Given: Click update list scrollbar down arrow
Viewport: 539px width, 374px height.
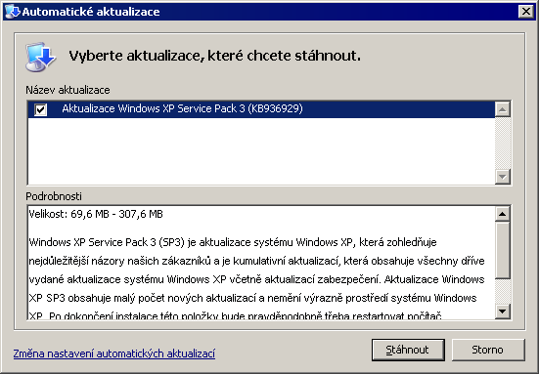Looking at the screenshot, I should click(x=502, y=177).
